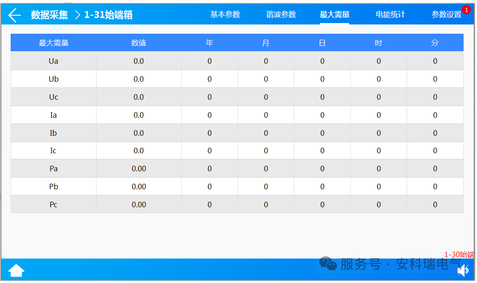Click the 时 column header
The width and height of the screenshot is (477, 283).
pyautogui.click(x=379, y=43)
